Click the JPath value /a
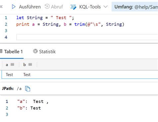 pos(19,88)
